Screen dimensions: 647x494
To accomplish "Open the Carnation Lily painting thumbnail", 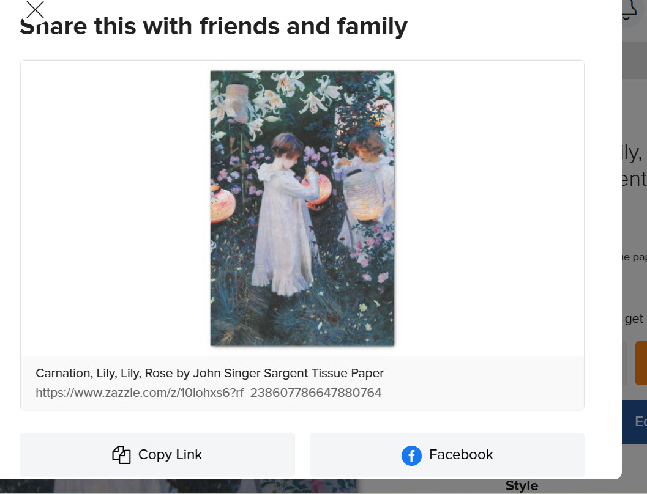I will [302, 208].
